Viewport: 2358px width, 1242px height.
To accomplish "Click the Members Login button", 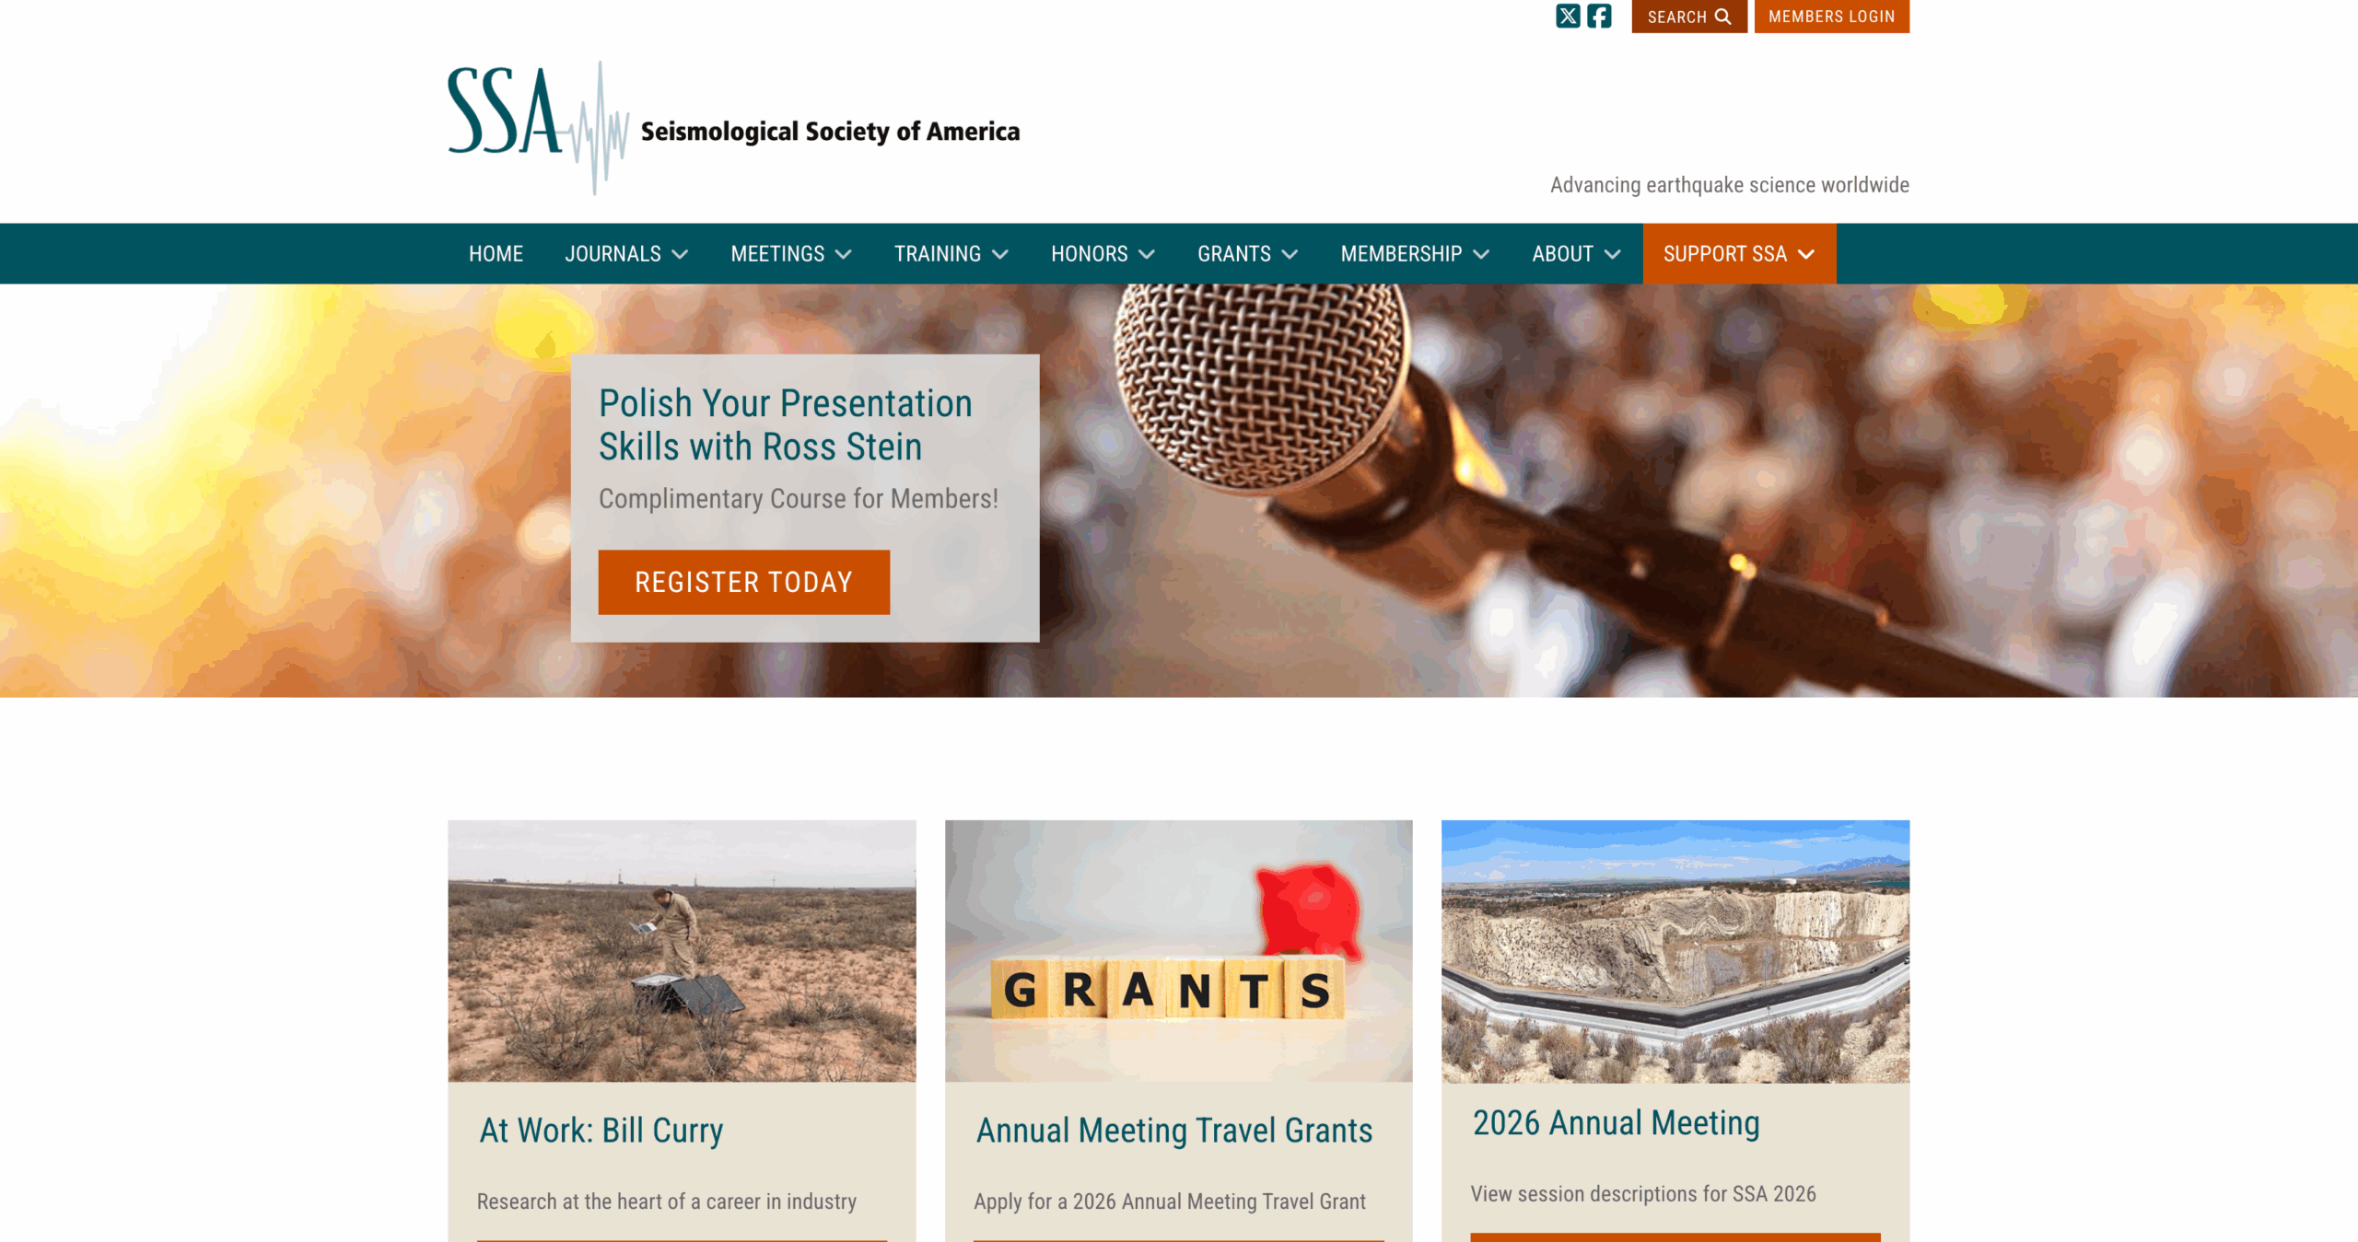I will coord(1831,17).
